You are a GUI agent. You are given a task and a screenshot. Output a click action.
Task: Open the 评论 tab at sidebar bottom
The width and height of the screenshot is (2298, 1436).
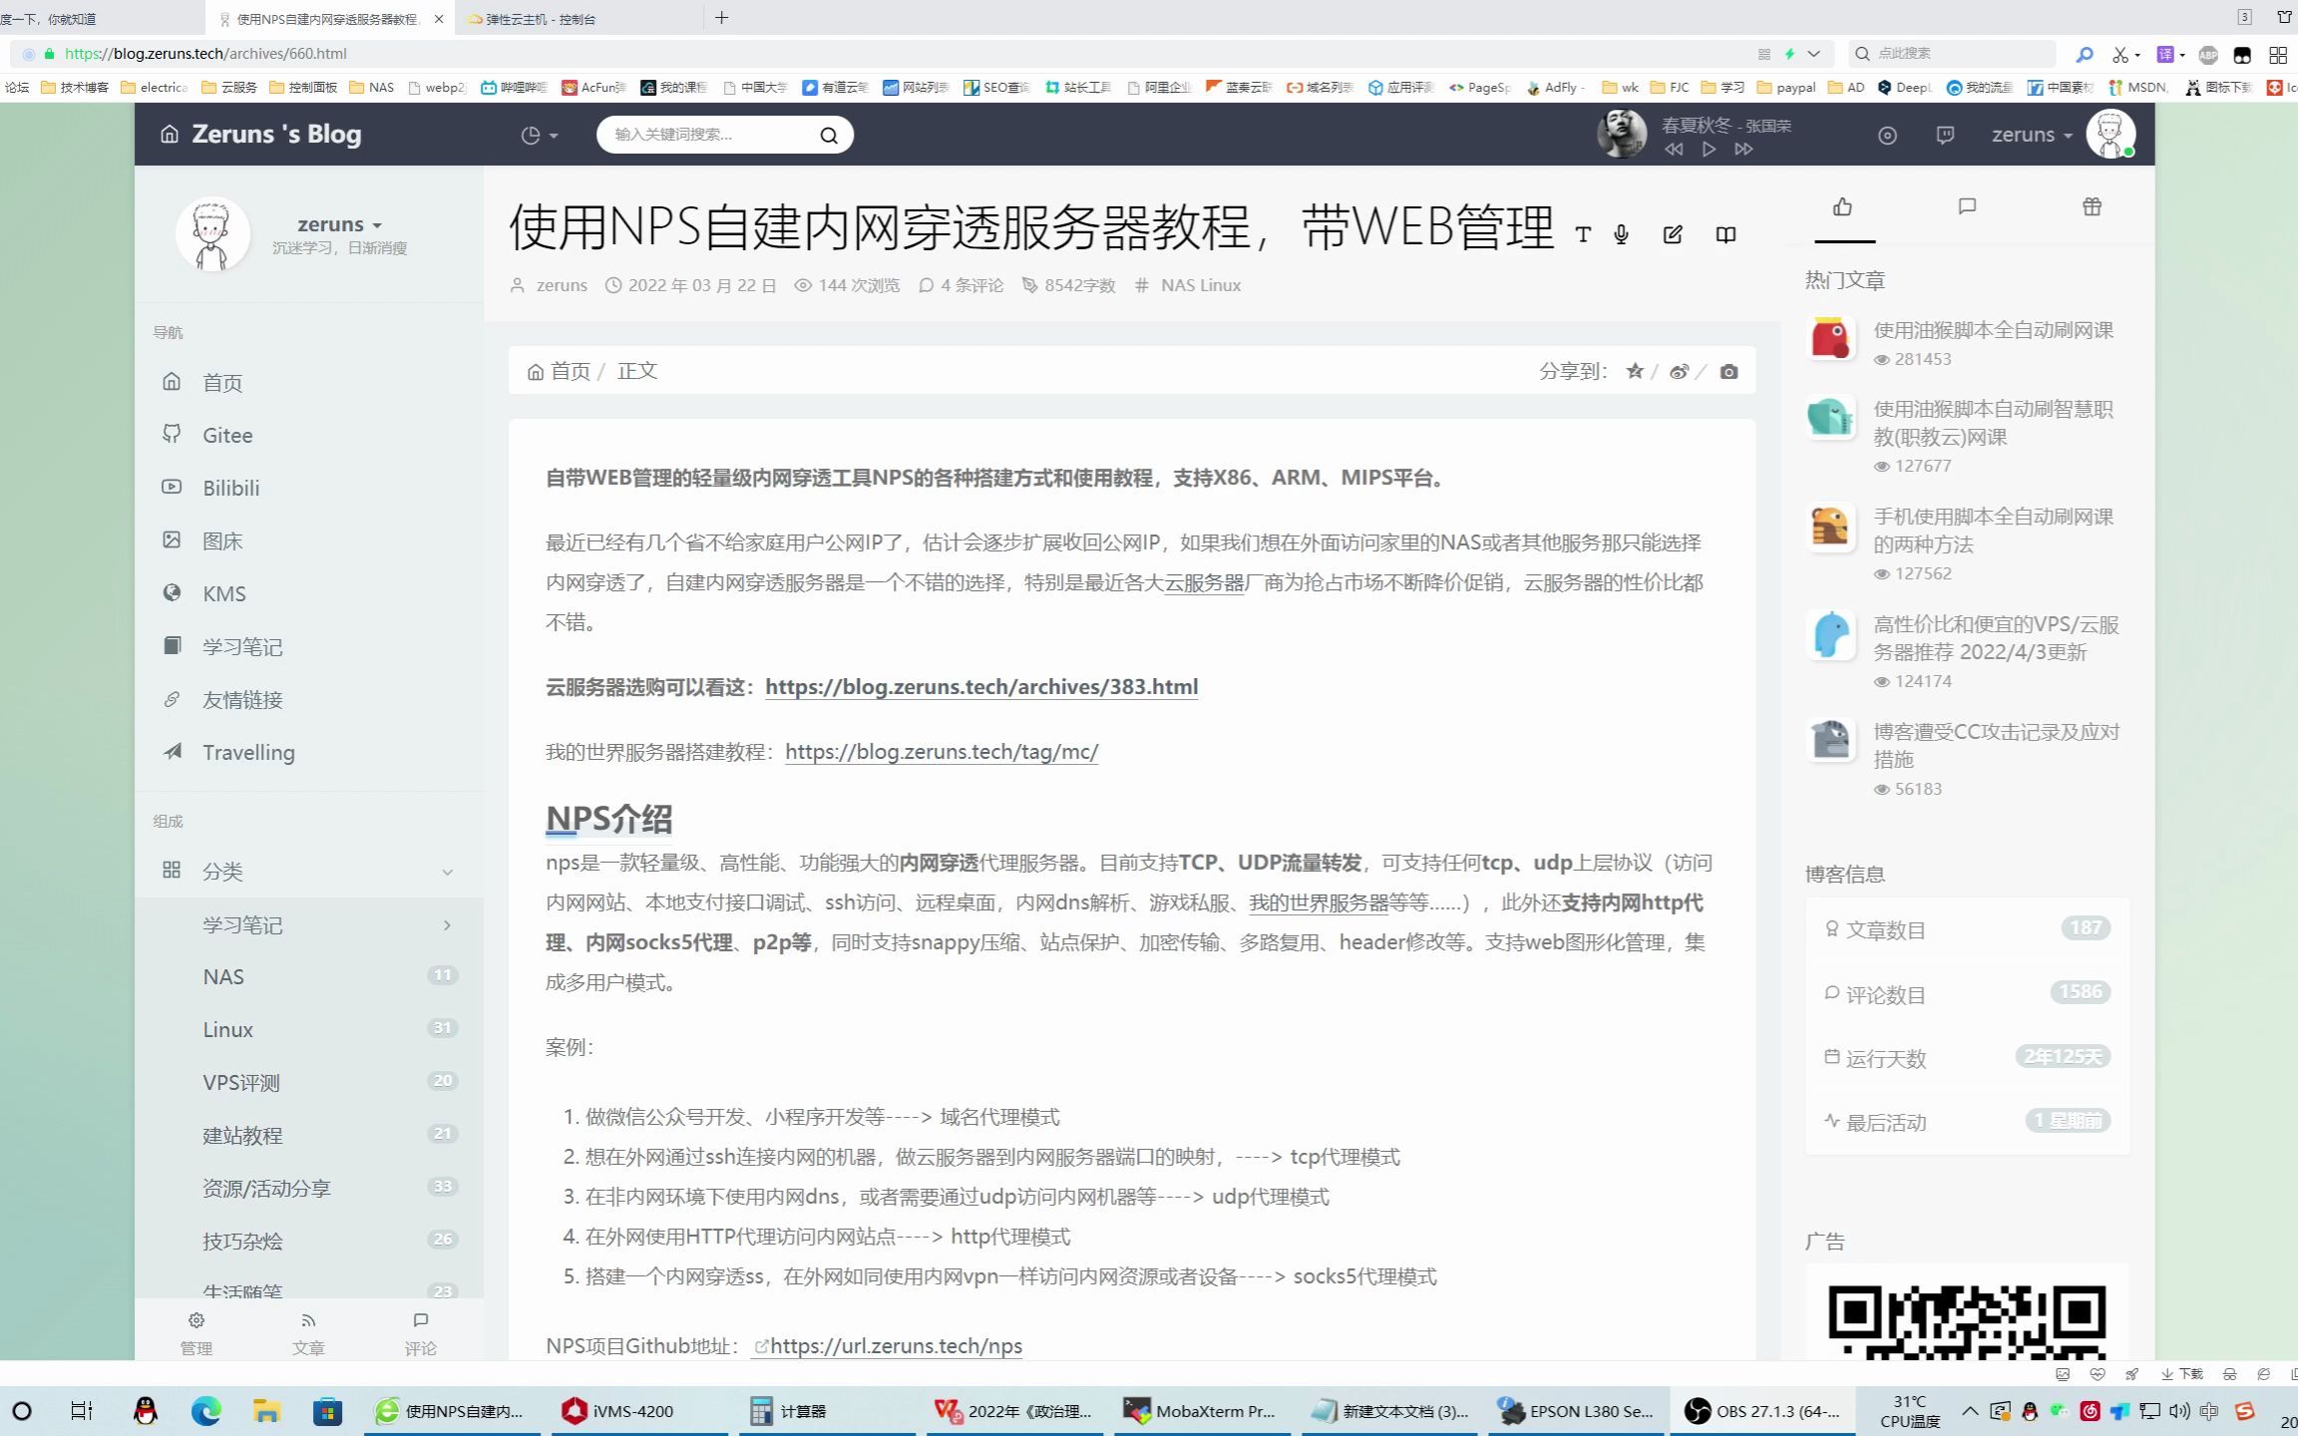tap(420, 1333)
